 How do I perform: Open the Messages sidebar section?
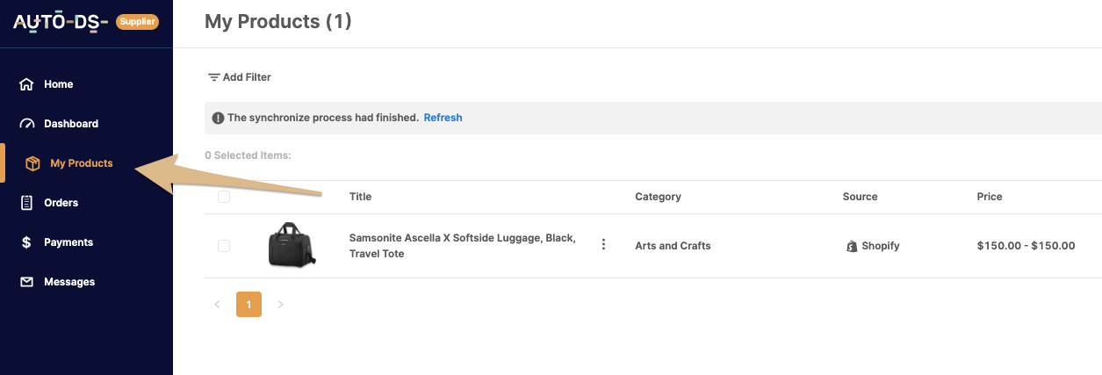tap(68, 282)
